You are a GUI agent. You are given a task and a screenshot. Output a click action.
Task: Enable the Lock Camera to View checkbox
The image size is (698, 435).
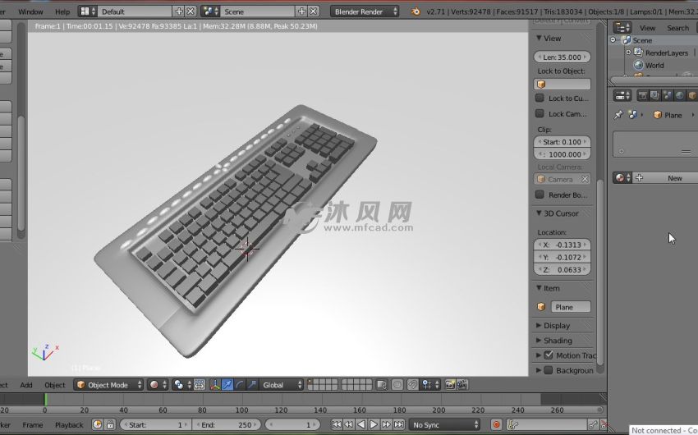(540, 114)
